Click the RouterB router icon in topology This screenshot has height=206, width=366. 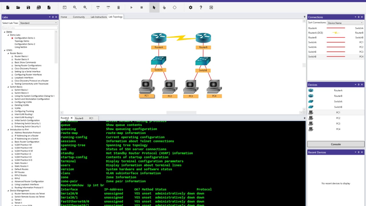point(203,38)
